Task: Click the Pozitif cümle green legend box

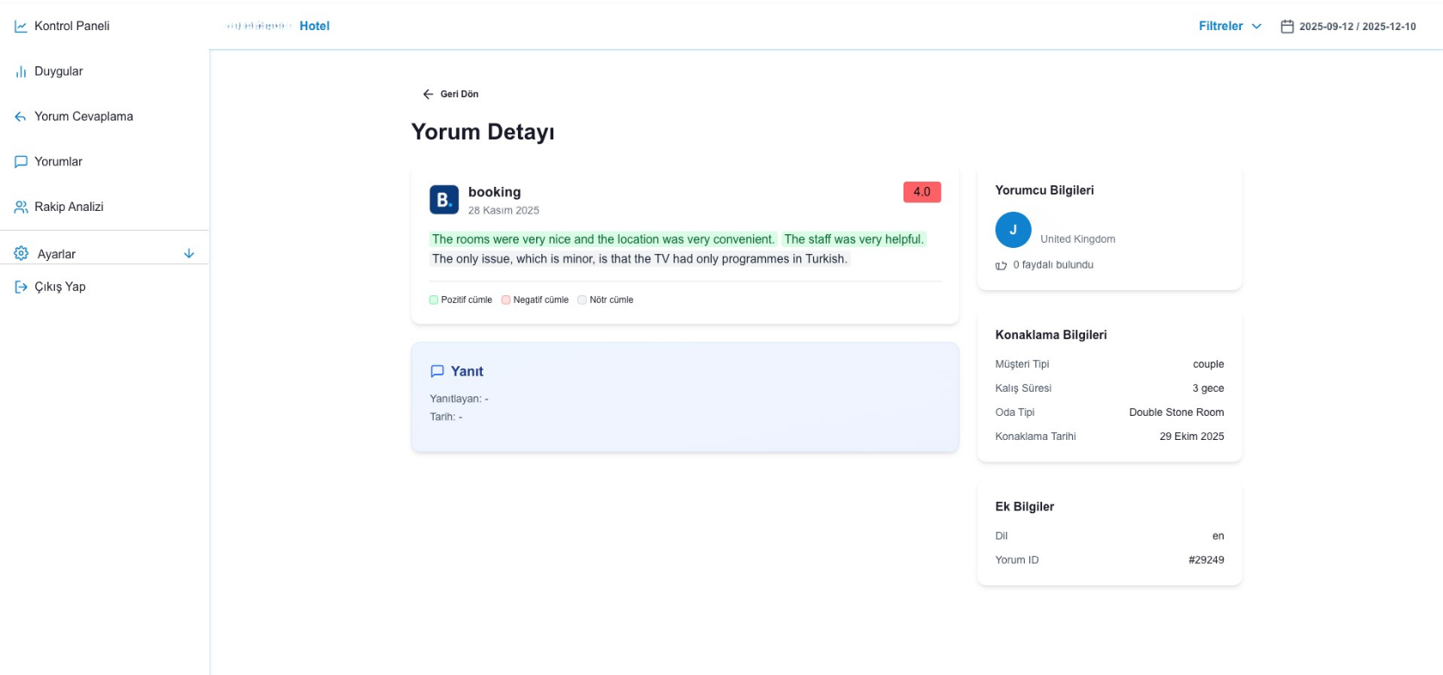Action: point(434,300)
